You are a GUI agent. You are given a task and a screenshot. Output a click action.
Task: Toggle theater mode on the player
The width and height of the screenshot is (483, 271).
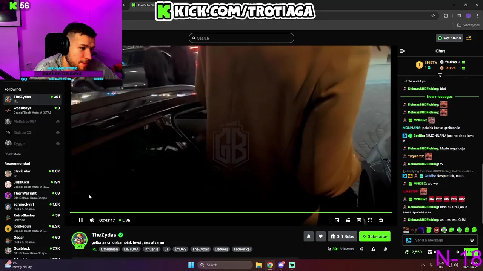[x=359, y=220]
